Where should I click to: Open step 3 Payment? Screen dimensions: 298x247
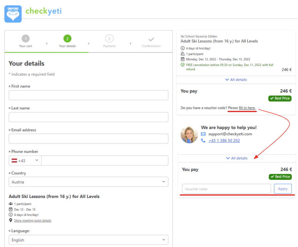109,41
